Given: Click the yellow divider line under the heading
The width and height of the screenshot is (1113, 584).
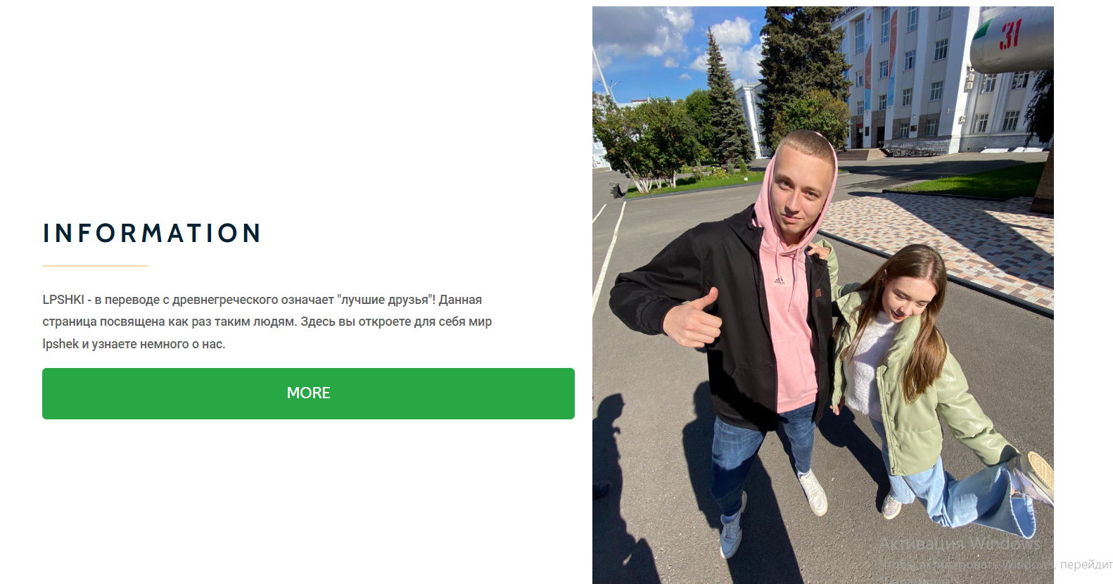Looking at the screenshot, I should click(96, 266).
